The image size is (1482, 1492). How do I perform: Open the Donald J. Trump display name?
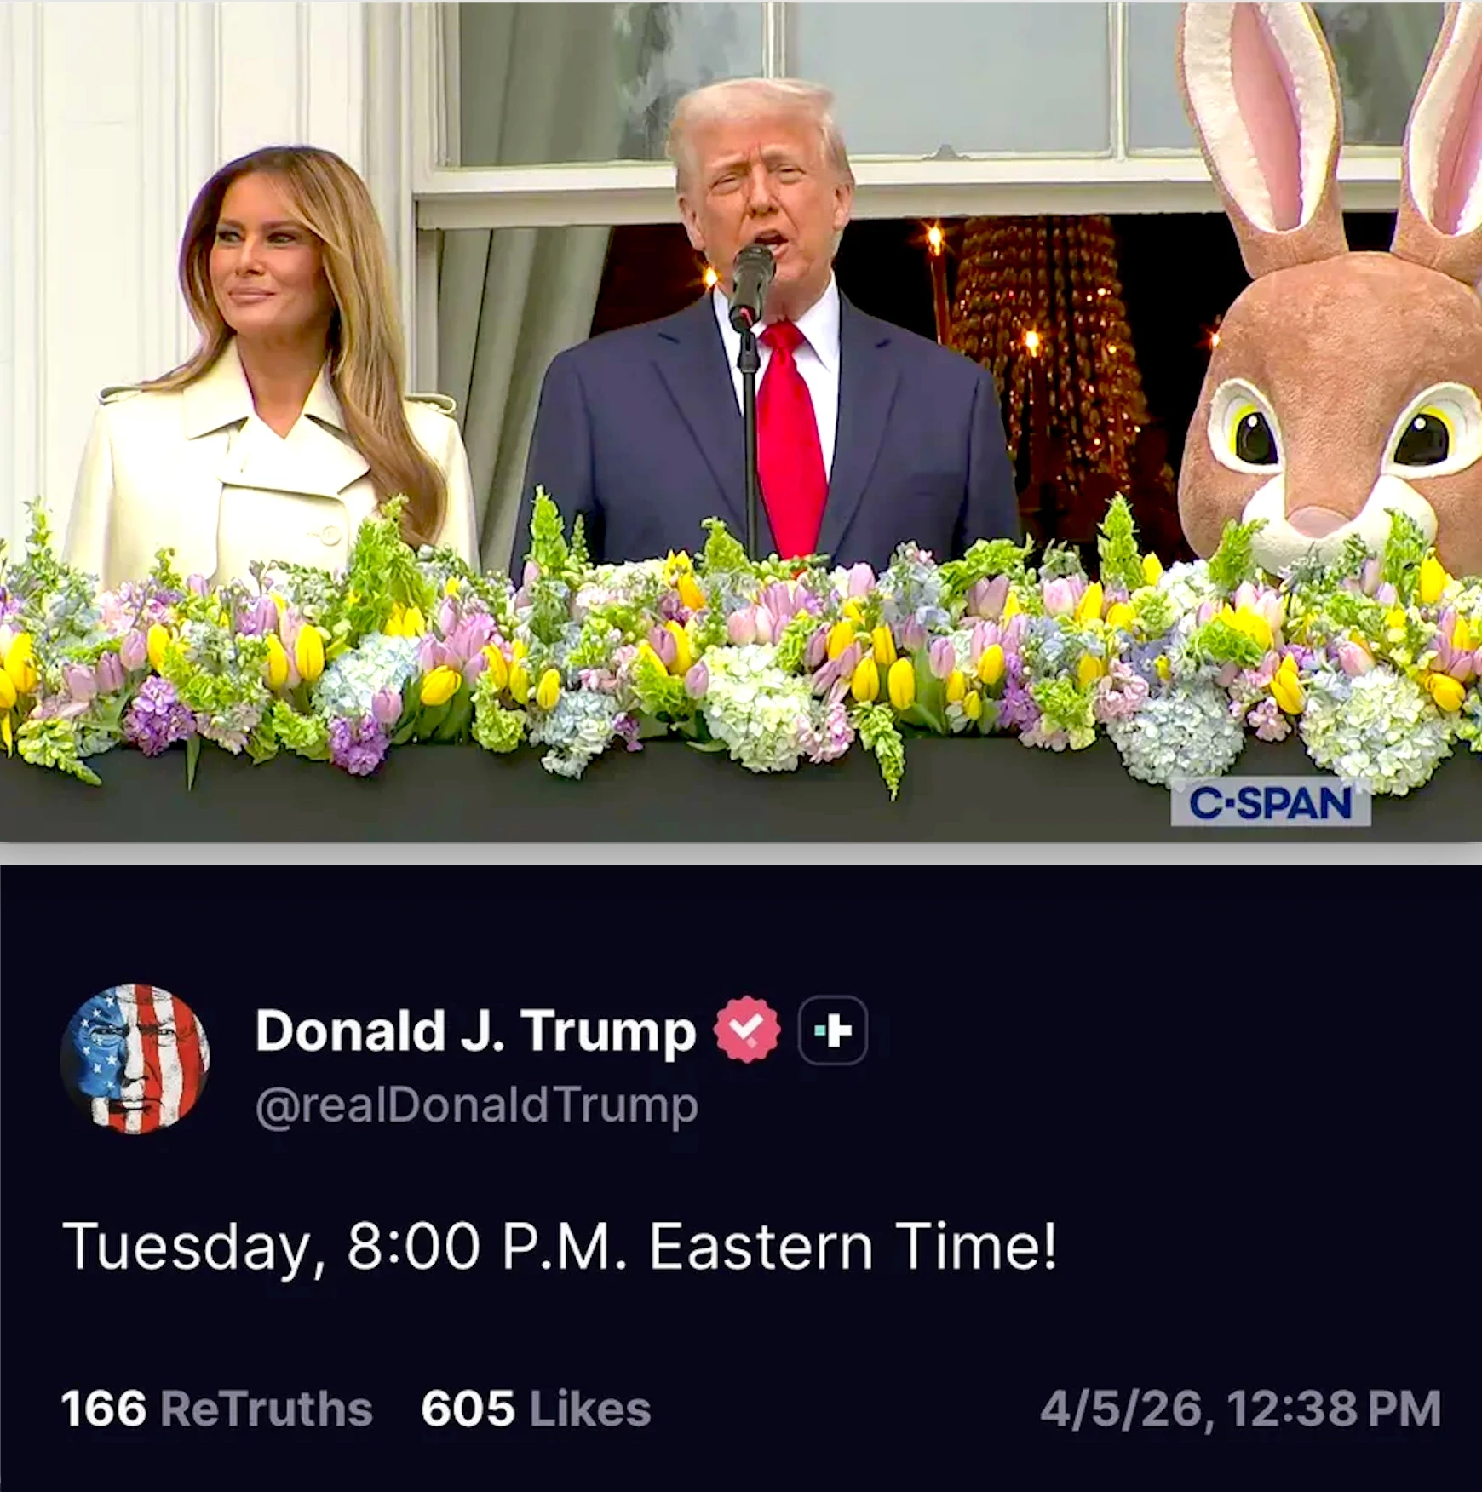point(475,1031)
